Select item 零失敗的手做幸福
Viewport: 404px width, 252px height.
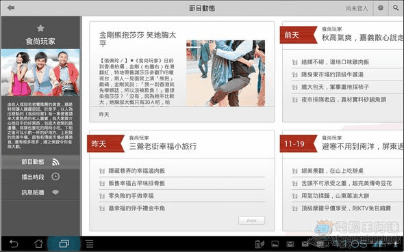[x=131, y=196]
